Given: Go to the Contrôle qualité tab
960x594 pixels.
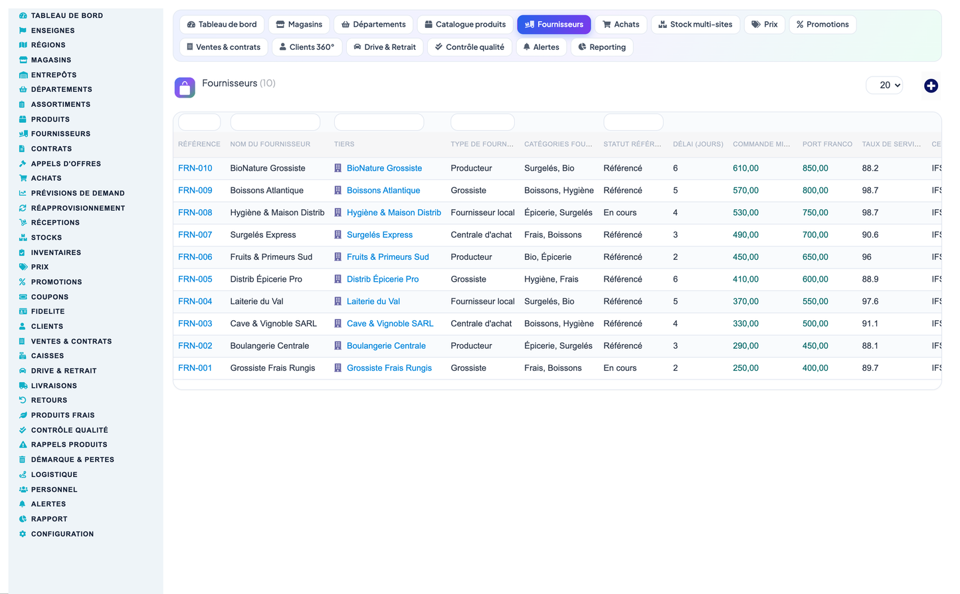Looking at the screenshot, I should pyautogui.click(x=469, y=47).
